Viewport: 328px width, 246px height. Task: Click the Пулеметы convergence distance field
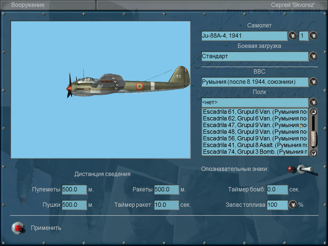point(74,190)
